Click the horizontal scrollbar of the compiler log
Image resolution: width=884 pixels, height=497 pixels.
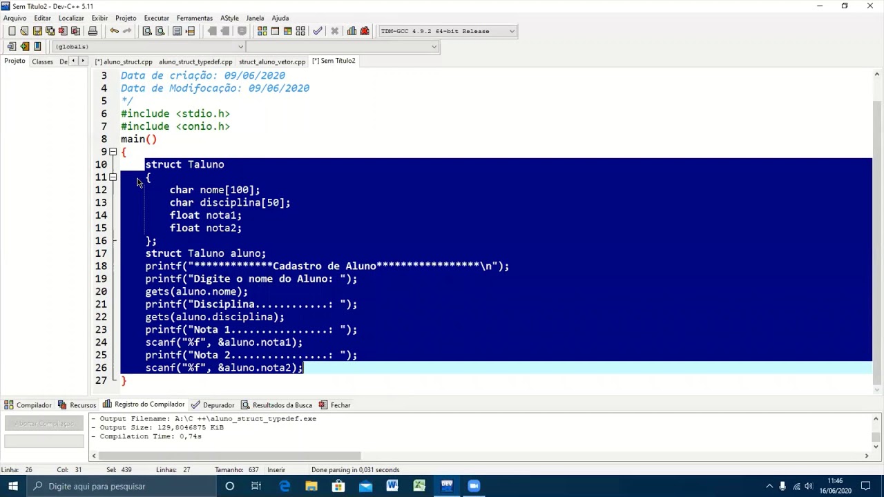click(229, 456)
